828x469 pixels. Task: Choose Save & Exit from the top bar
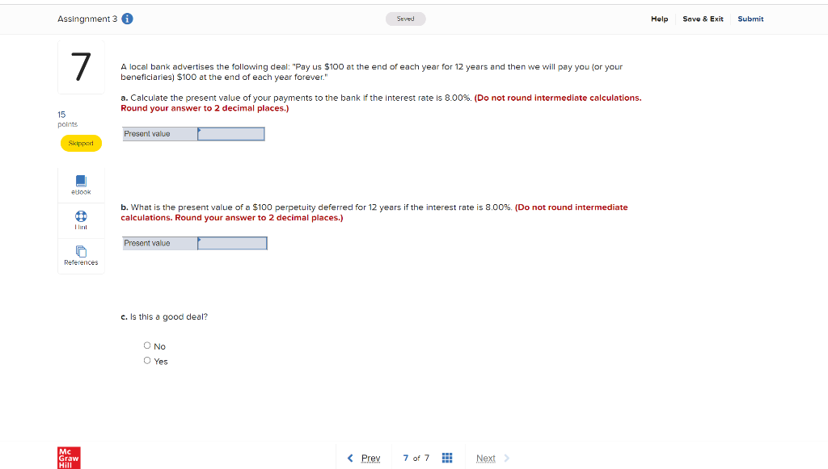(x=703, y=19)
